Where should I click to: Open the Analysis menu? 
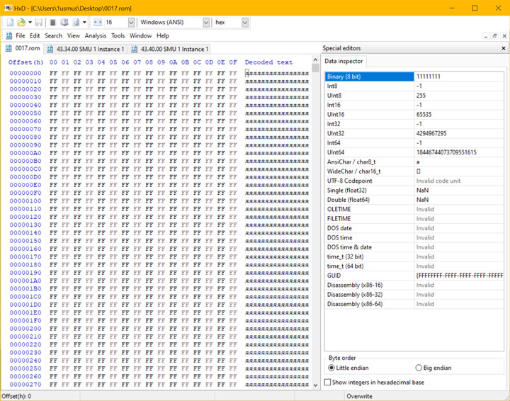(x=96, y=35)
